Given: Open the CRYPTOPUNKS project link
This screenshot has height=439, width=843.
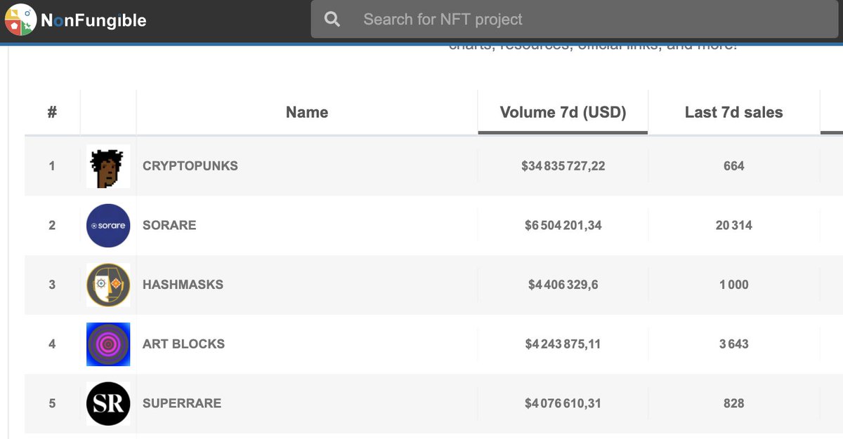Looking at the screenshot, I should [190, 166].
